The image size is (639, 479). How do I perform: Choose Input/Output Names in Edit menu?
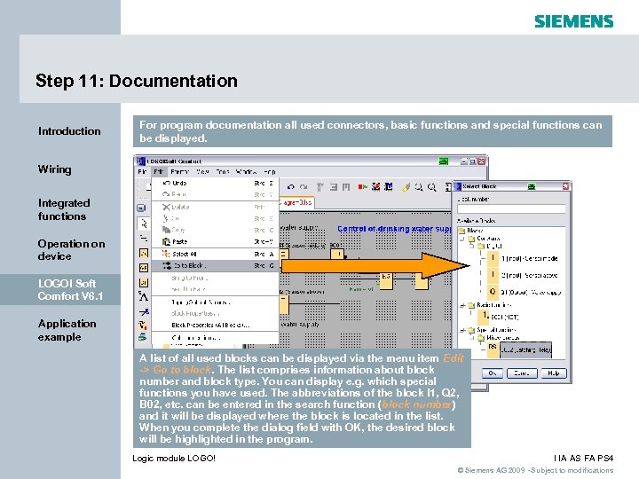215,302
